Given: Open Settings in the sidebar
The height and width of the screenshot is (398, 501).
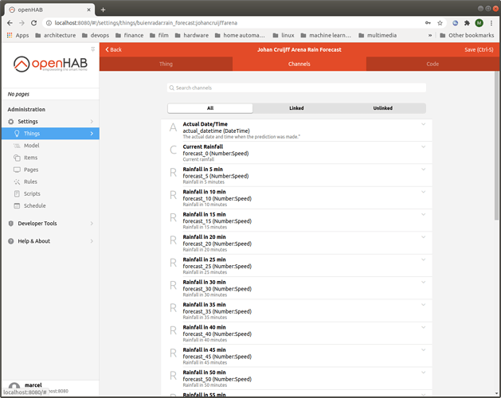Looking at the screenshot, I should pos(50,121).
